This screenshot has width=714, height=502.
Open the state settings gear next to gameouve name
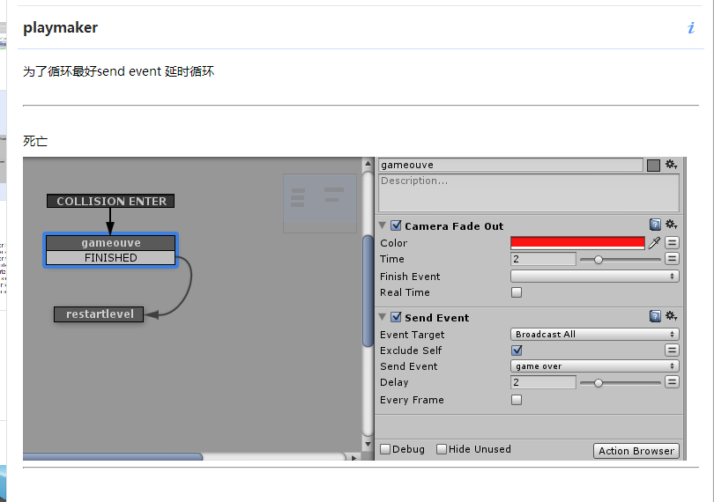671,165
